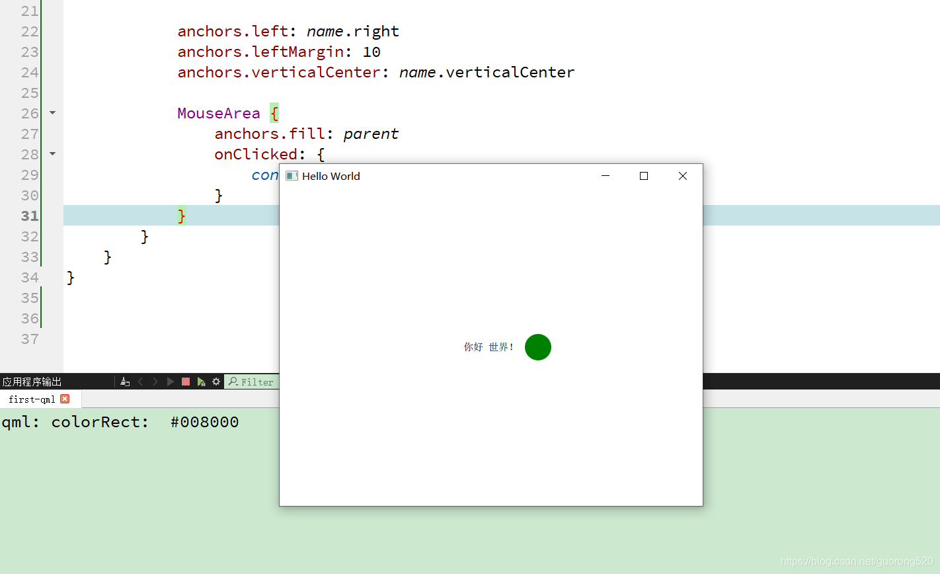The width and height of the screenshot is (940, 574).
Task: Open output pane settings gear
Action: (x=216, y=382)
